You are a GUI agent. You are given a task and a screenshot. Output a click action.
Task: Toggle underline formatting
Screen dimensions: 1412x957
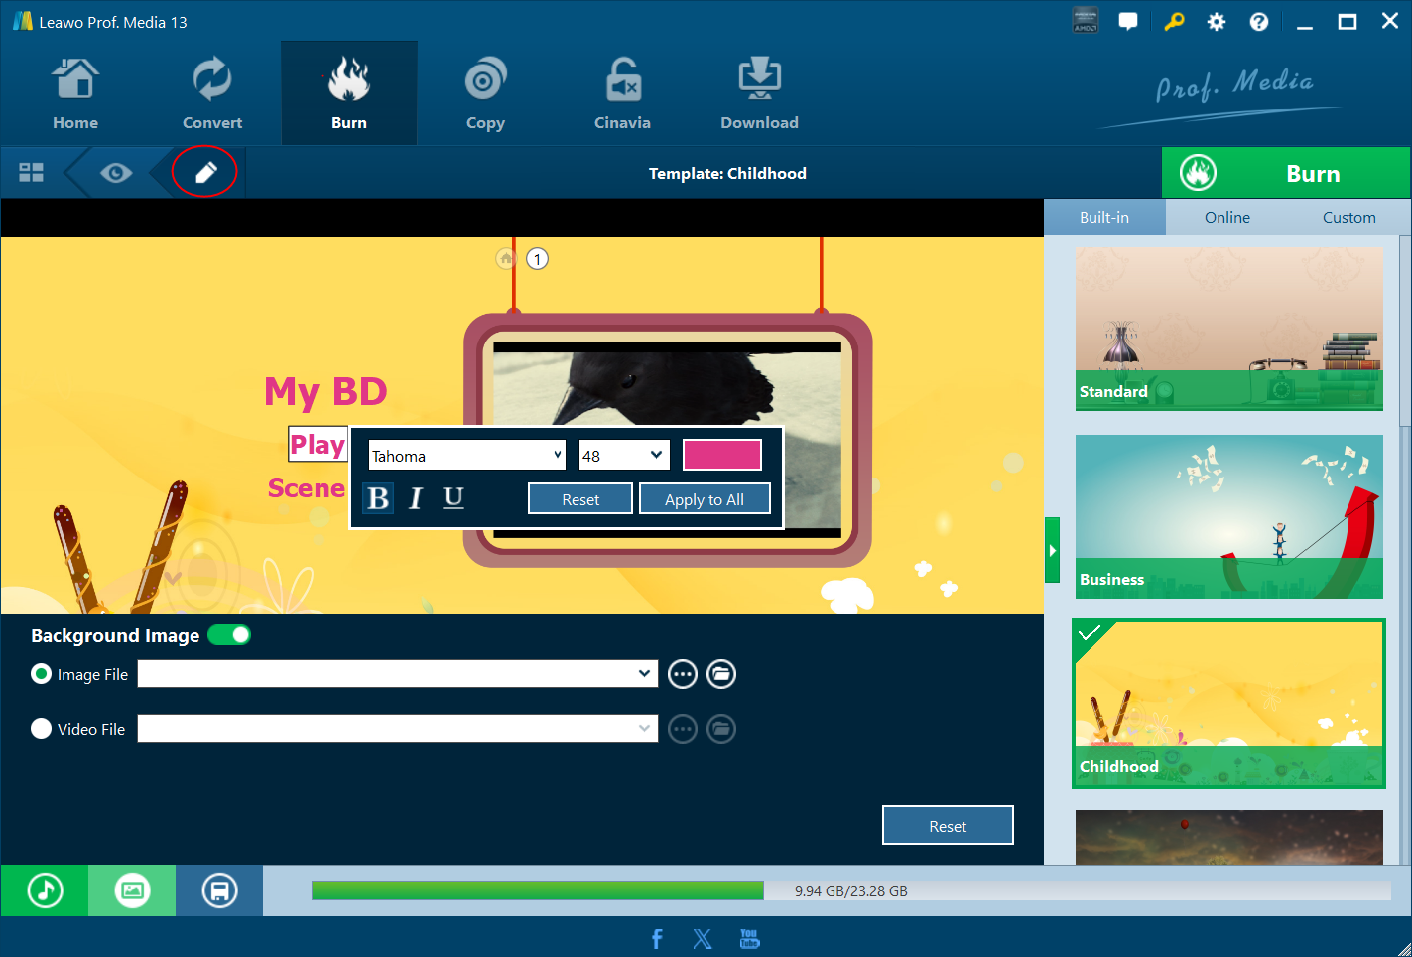coord(453,498)
